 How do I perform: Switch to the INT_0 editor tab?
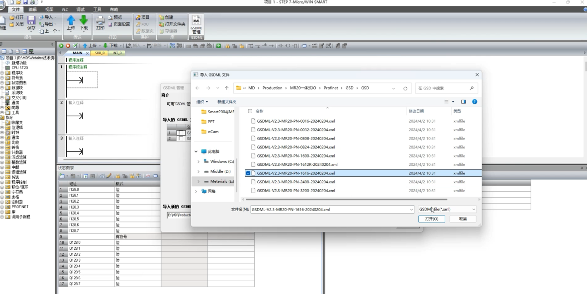tap(117, 53)
